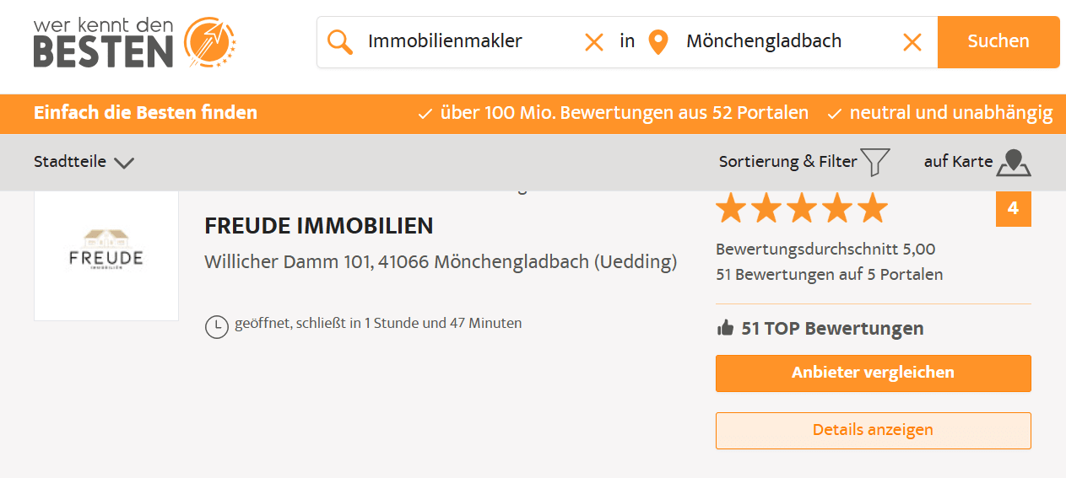Click the magnifier search icon
Screen dimensions: 1066x478
[340, 41]
